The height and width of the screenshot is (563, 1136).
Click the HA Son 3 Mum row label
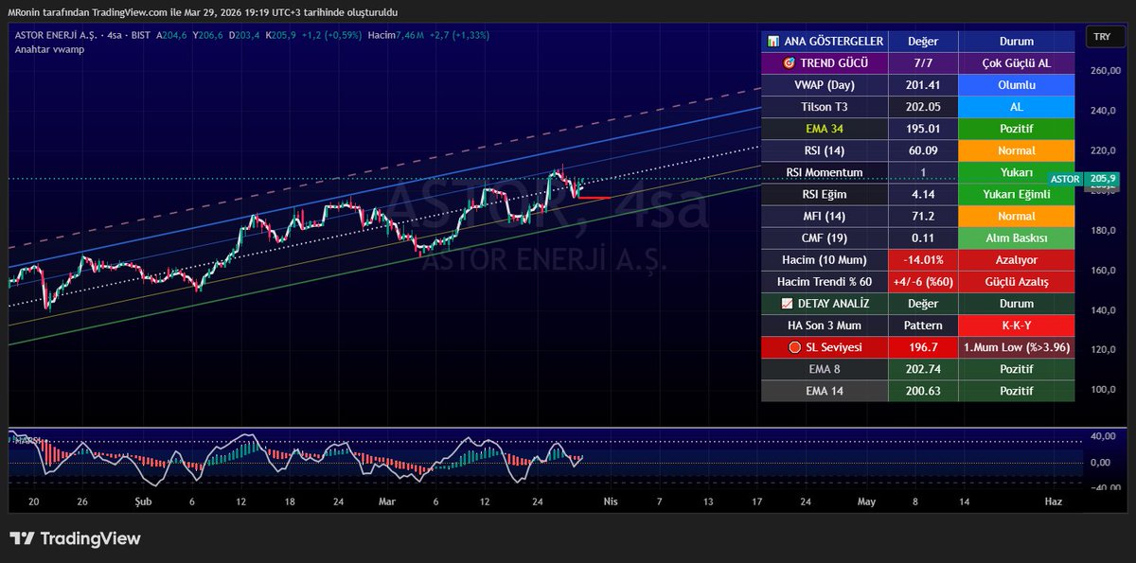825,325
